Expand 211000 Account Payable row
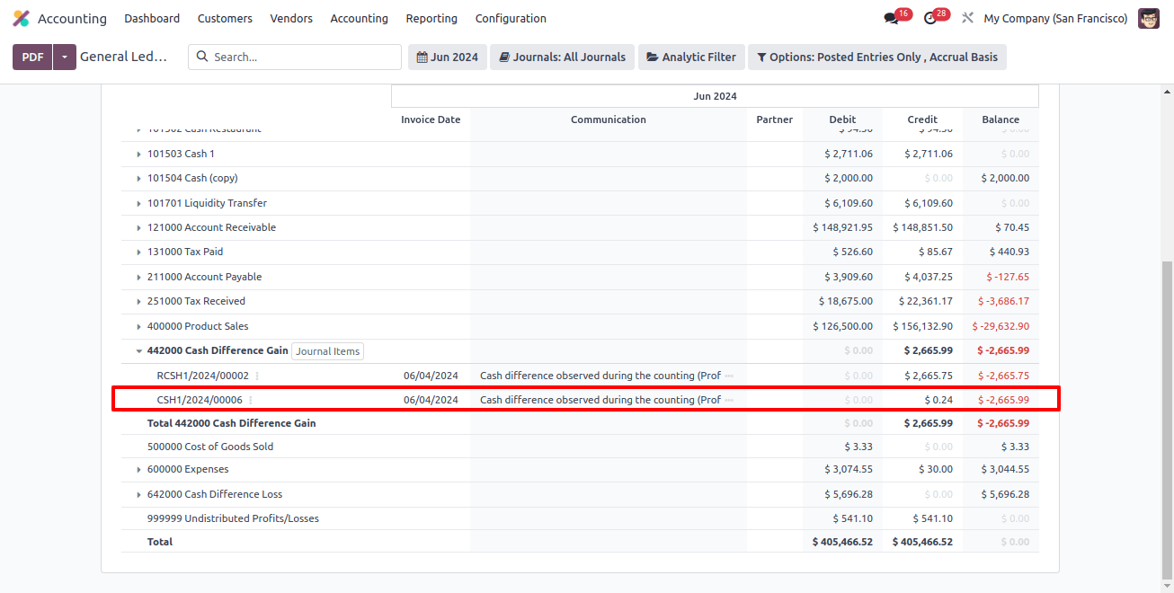The image size is (1174, 593). 138,278
